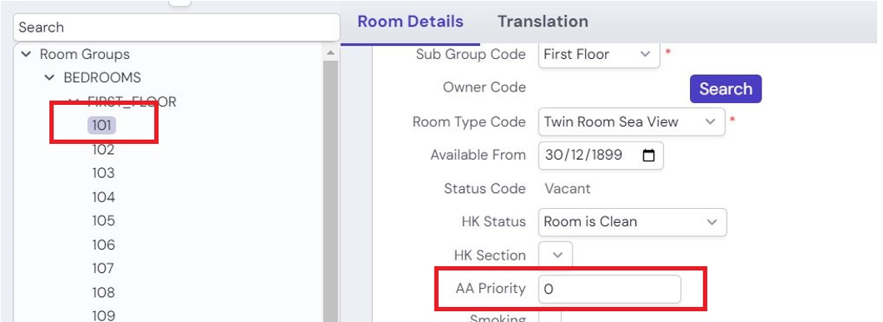
Task: Collapse the BEDROOMS group
Action: pos(50,77)
